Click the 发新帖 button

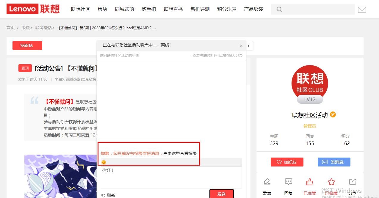click(x=27, y=45)
